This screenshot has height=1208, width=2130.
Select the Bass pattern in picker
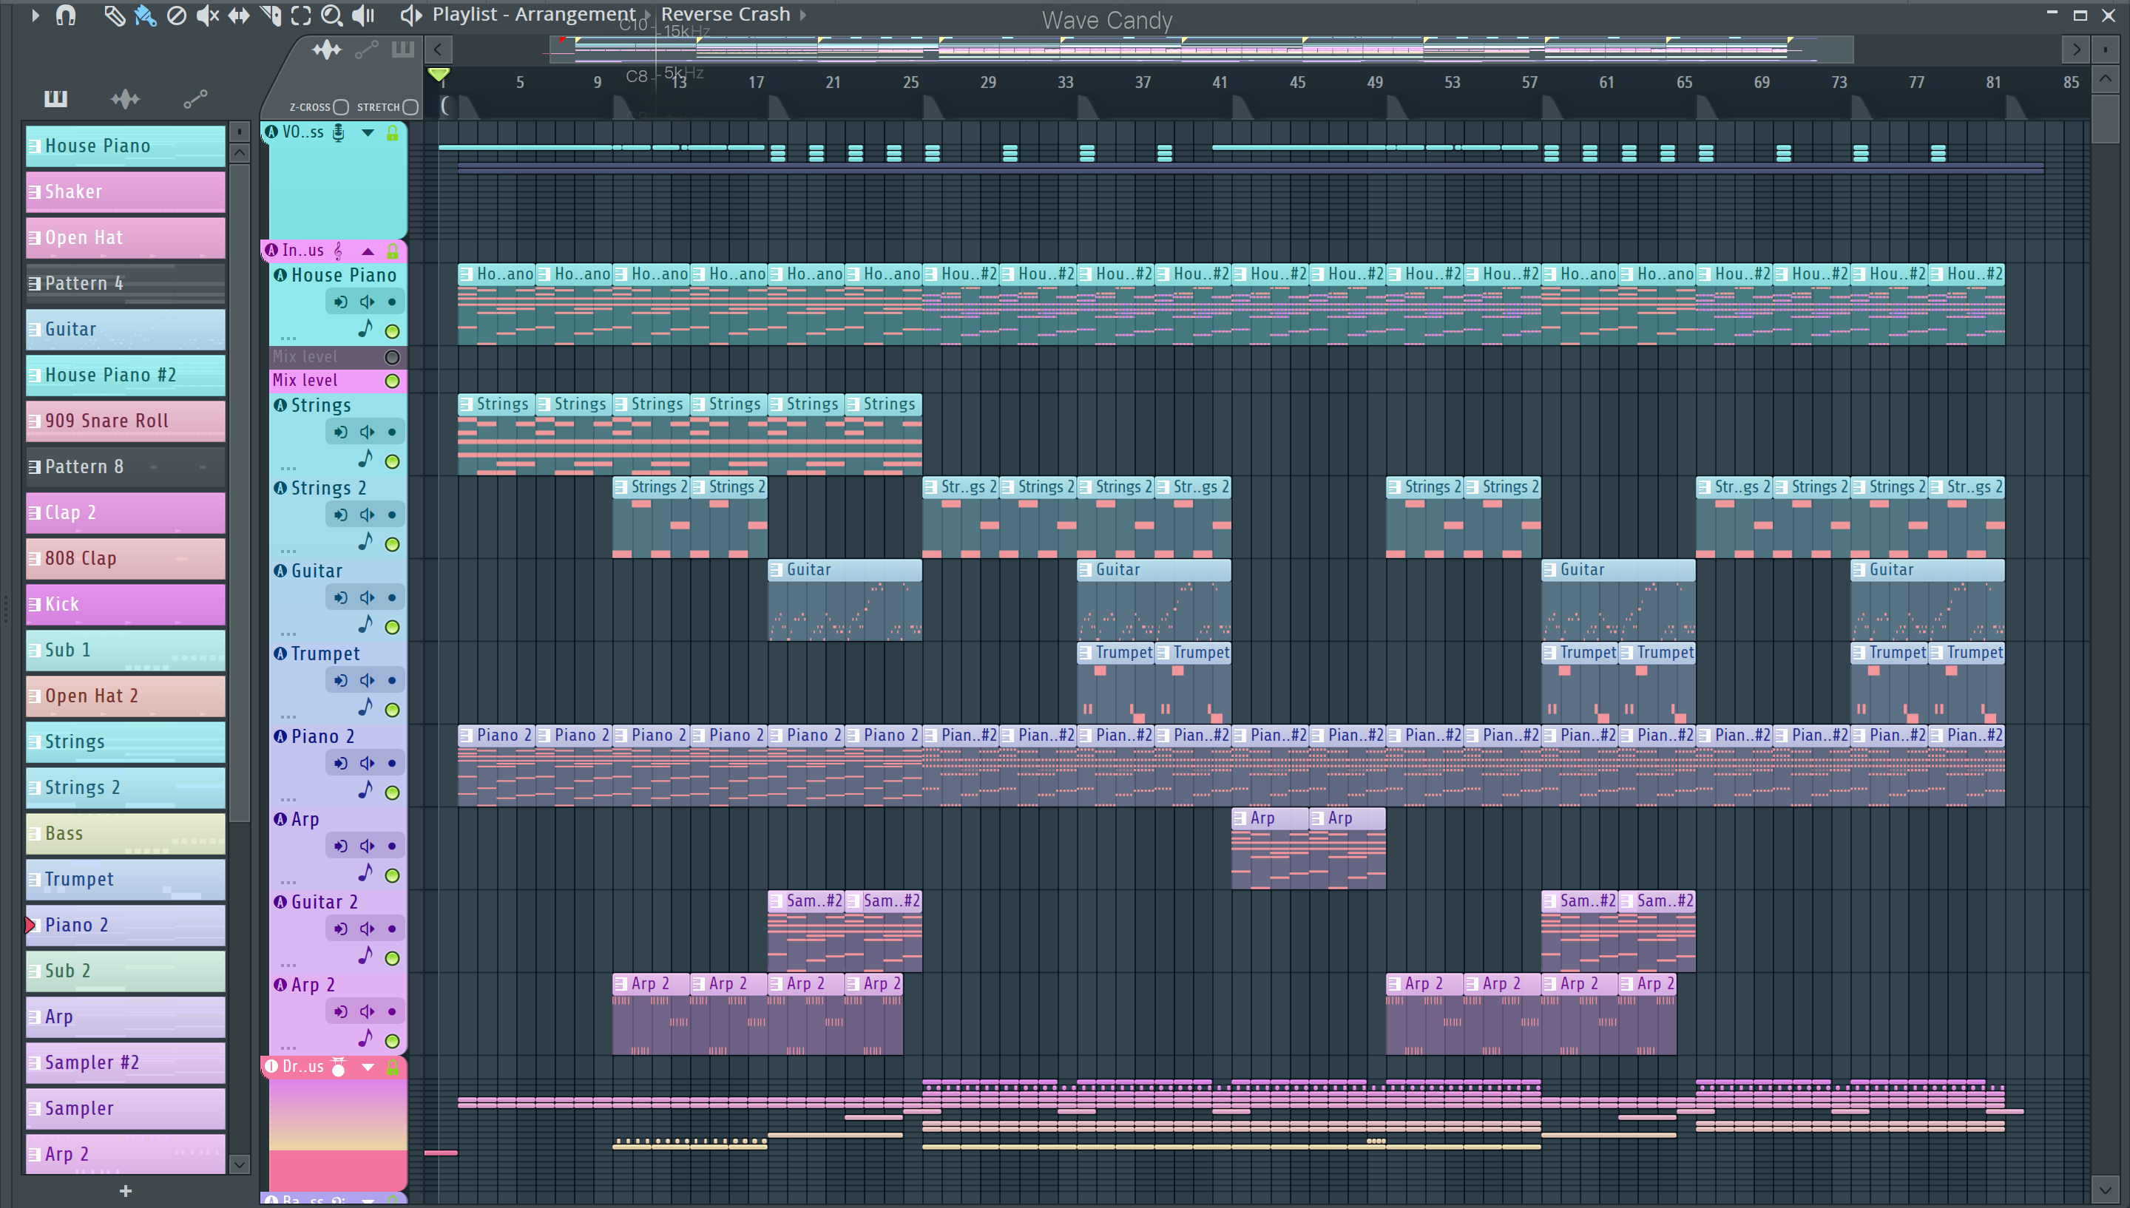(x=125, y=833)
